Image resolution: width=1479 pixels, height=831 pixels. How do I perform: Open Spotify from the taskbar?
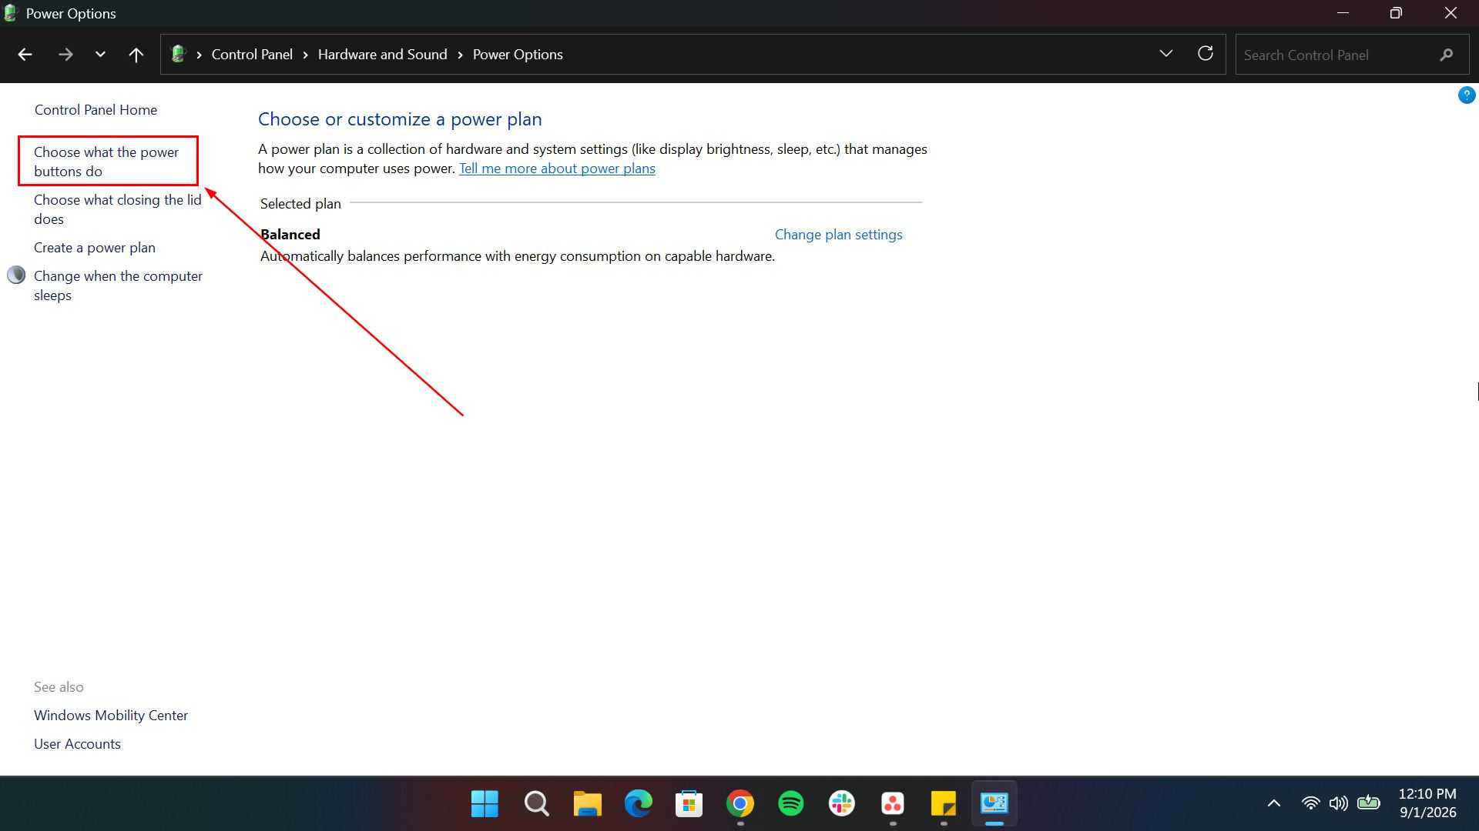click(790, 804)
